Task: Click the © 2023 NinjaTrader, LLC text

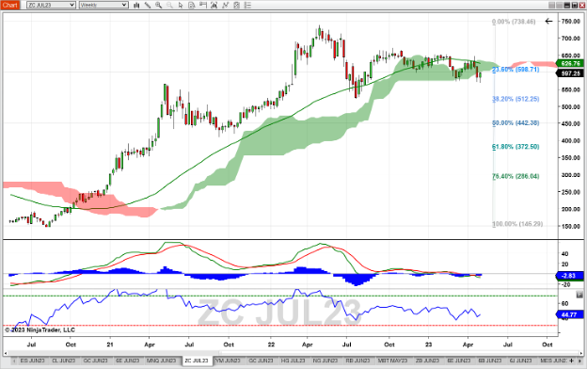Action: click(40, 330)
